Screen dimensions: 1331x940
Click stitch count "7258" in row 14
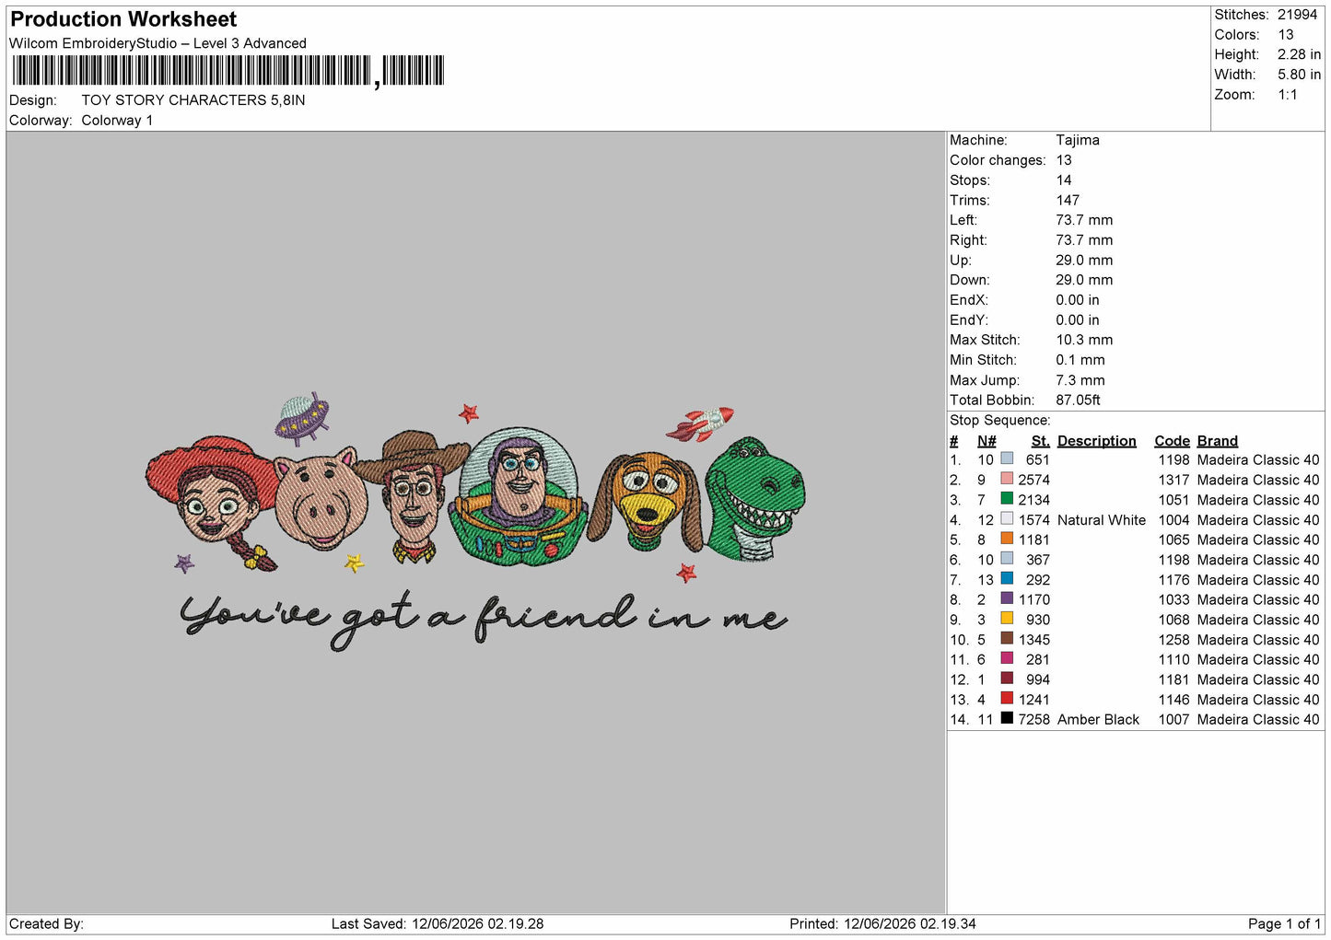coord(1033,719)
